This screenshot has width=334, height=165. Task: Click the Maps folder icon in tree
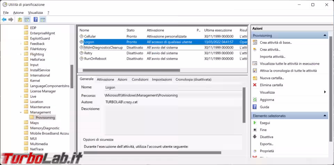pyautogui.click(x=26, y=123)
